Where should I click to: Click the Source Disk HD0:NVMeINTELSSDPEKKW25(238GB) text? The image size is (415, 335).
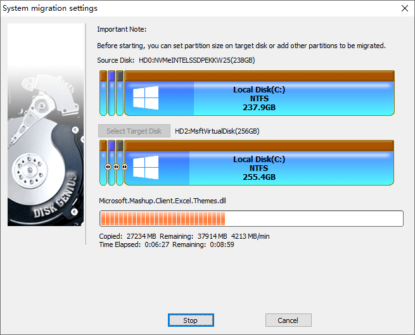pyautogui.click(x=176, y=60)
